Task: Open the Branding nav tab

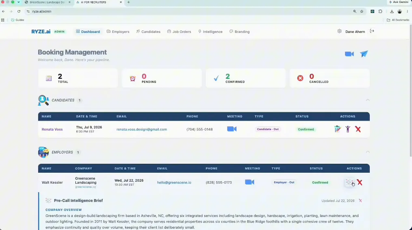Action: 239,32
